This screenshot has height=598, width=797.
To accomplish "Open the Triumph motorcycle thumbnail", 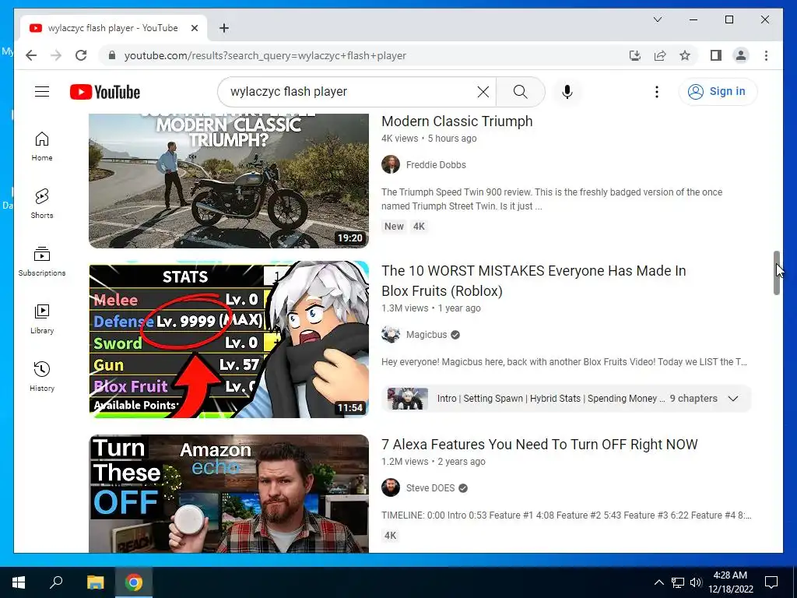I will click(x=229, y=181).
